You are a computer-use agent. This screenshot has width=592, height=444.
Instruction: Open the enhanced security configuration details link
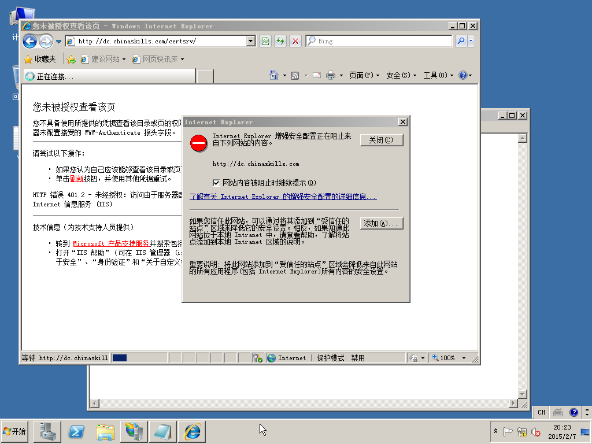tap(283, 197)
